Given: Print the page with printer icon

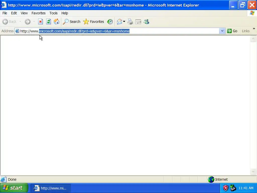Looking at the screenshot, I should click(130, 22).
